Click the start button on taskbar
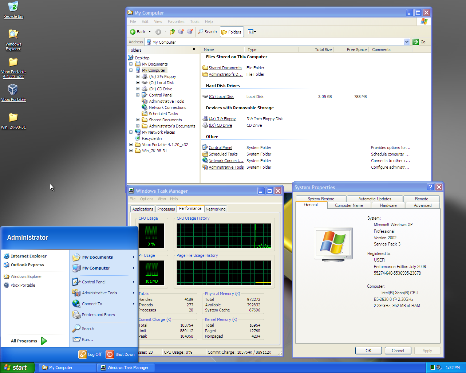This screenshot has width=466, height=373. [17, 368]
